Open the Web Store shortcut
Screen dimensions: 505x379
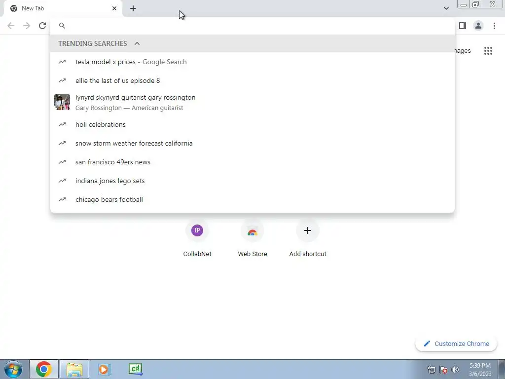point(252,239)
